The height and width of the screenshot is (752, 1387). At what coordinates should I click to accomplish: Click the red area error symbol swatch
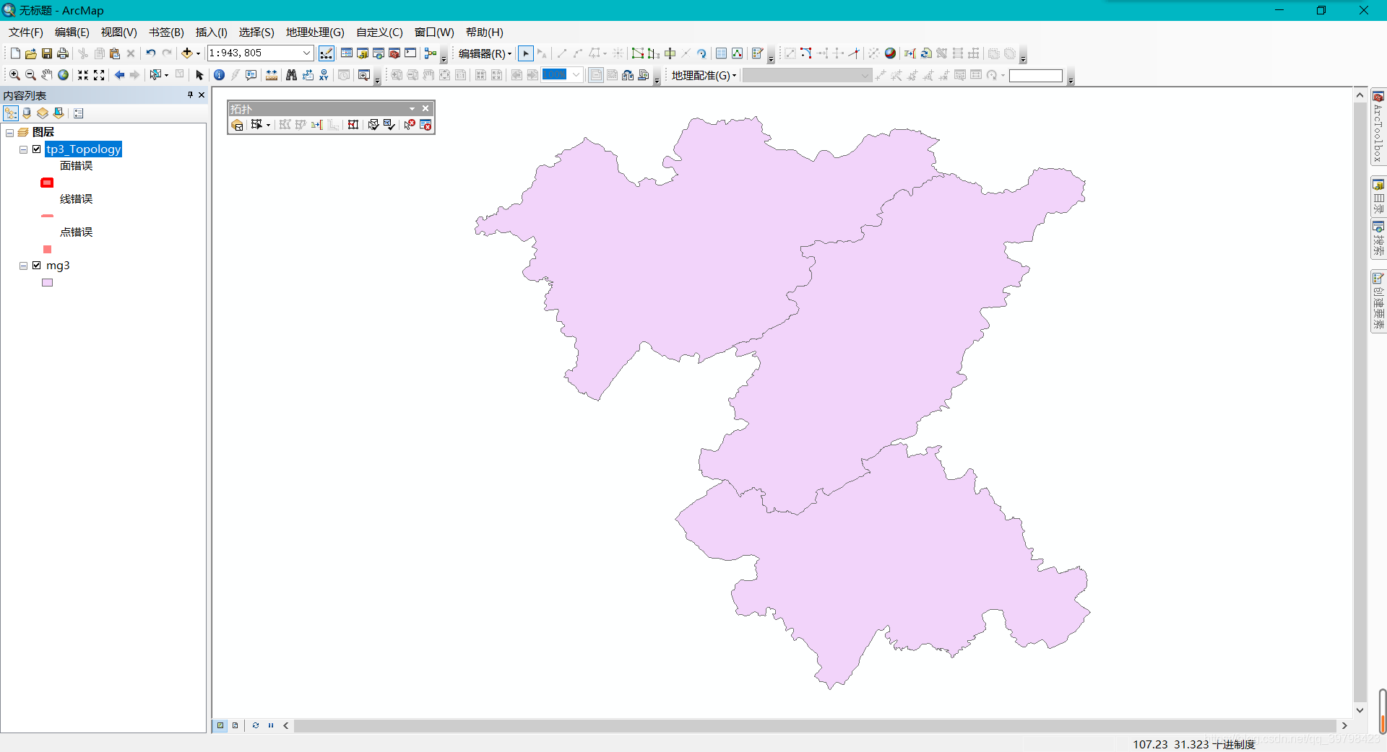pyautogui.click(x=47, y=183)
